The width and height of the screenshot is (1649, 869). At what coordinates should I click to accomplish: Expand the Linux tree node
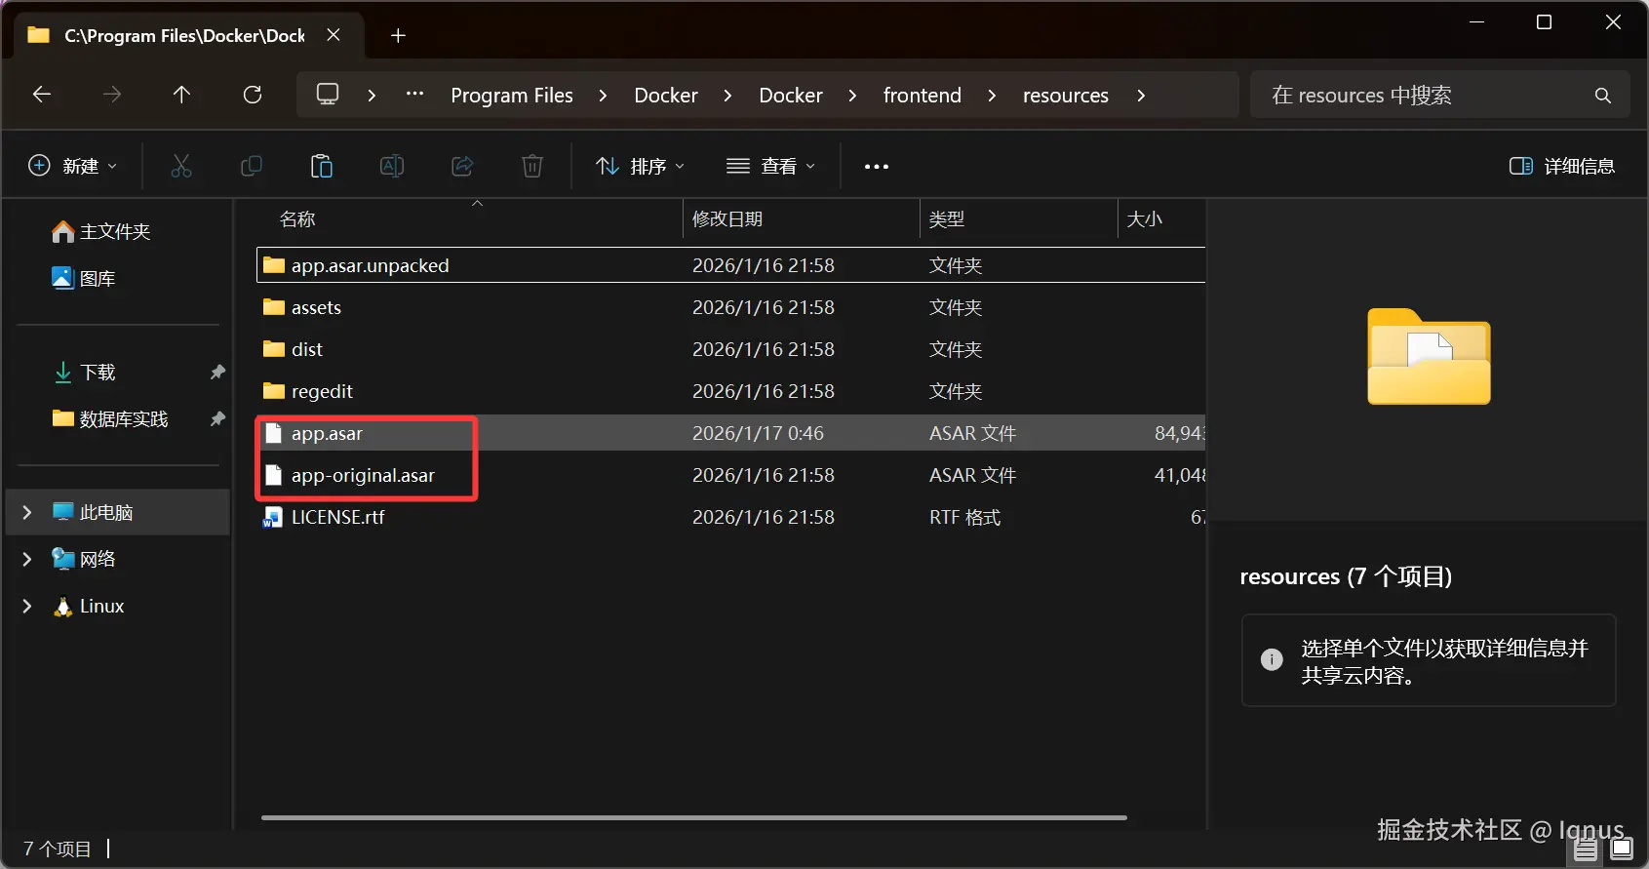27,606
